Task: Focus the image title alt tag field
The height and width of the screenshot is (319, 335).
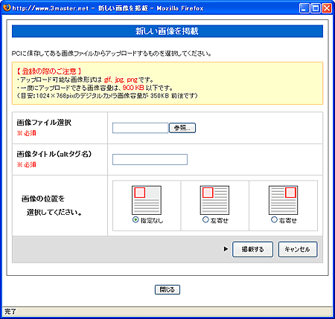Action: coord(150,159)
